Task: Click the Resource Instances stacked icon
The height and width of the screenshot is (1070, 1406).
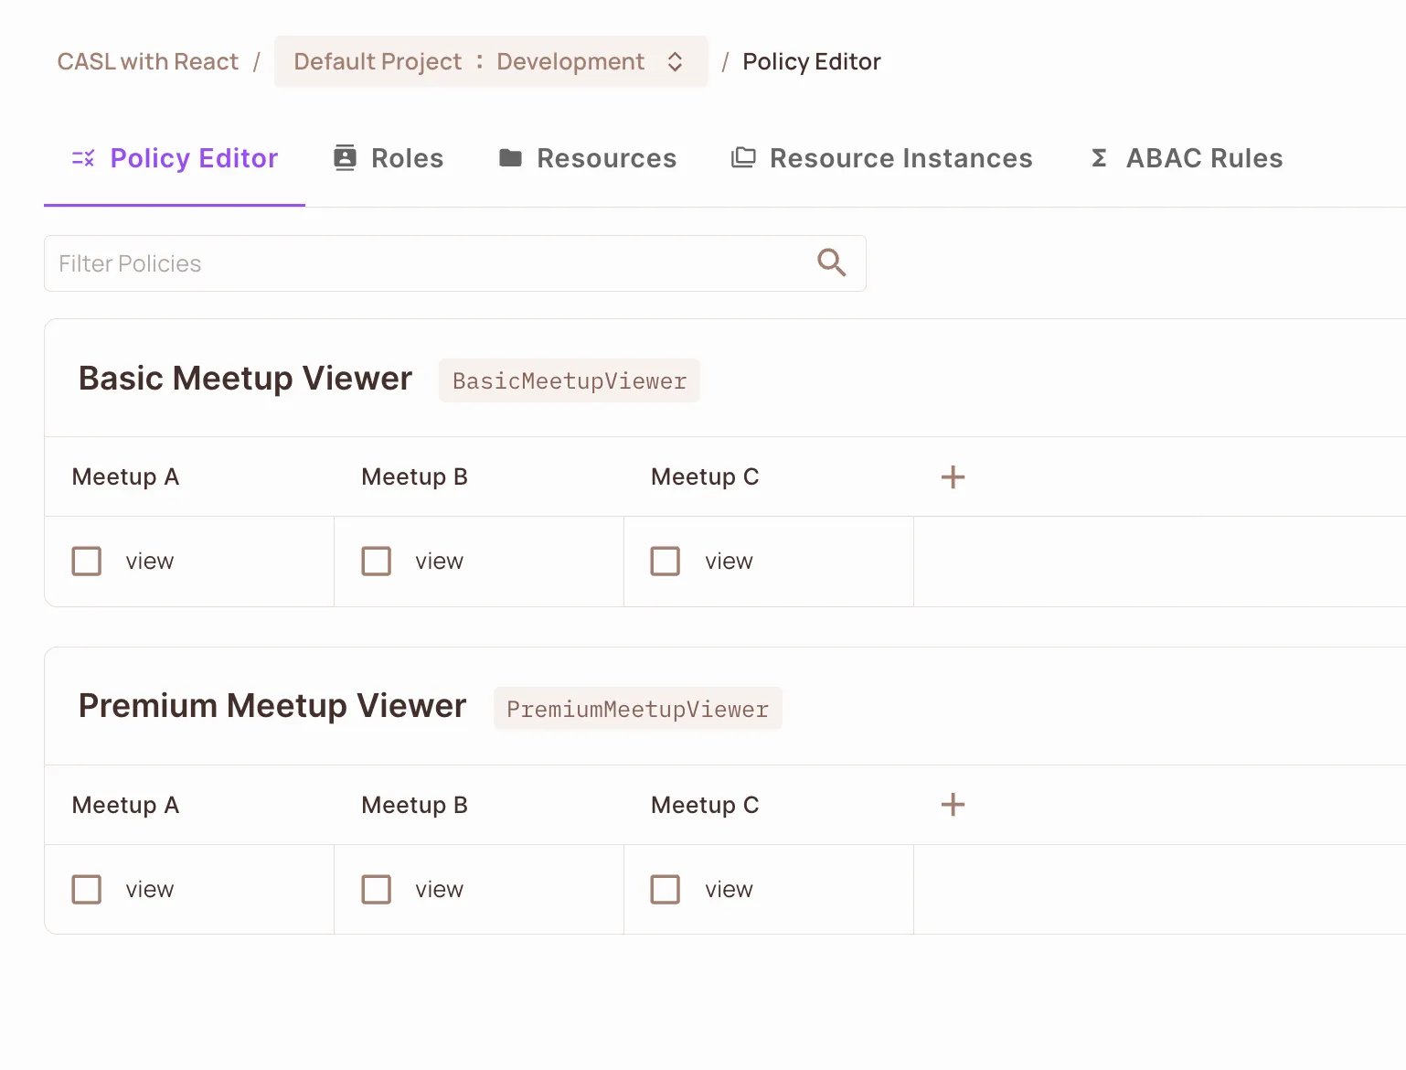Action: [743, 158]
